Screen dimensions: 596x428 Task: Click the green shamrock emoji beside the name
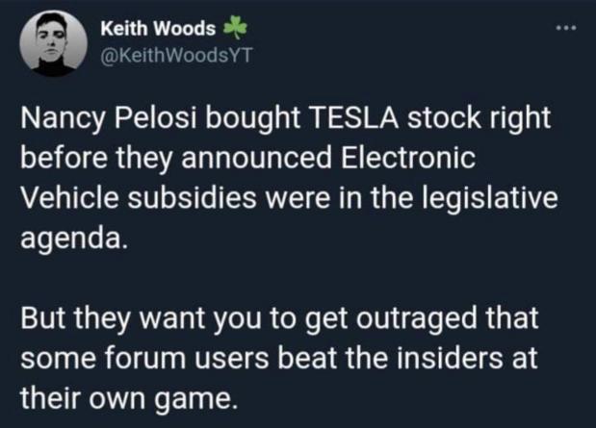(x=235, y=28)
